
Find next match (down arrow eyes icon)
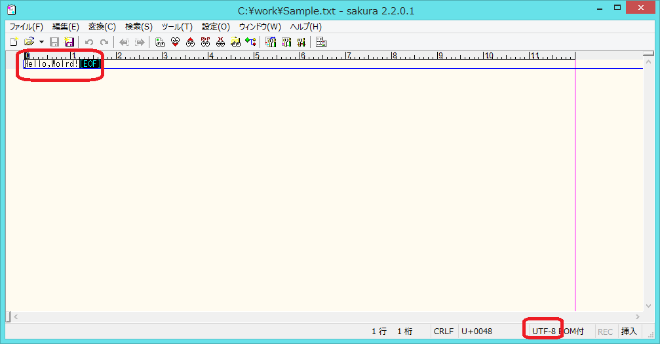175,42
